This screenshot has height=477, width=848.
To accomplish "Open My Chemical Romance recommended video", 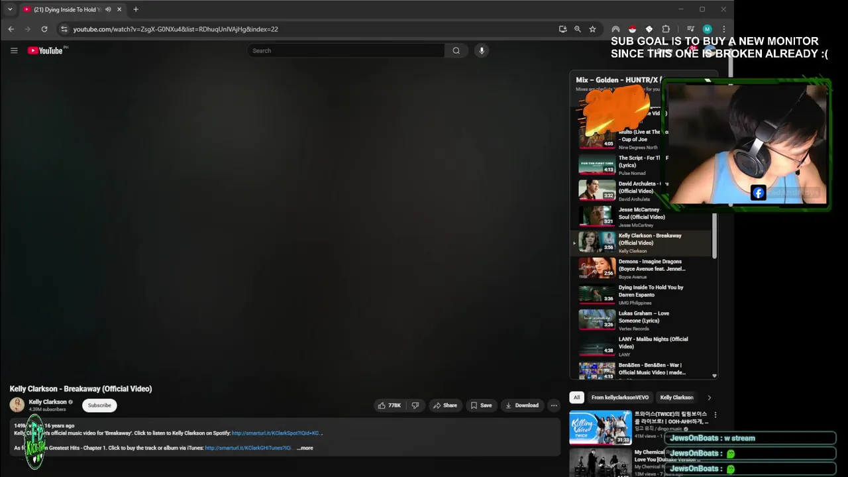I will click(600, 462).
